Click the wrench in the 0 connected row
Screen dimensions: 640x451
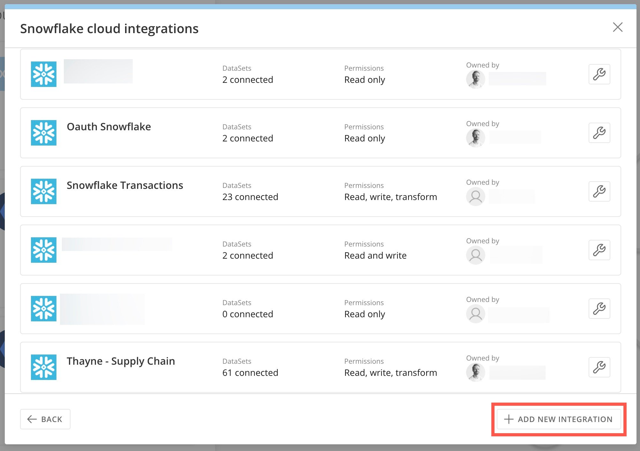(599, 309)
